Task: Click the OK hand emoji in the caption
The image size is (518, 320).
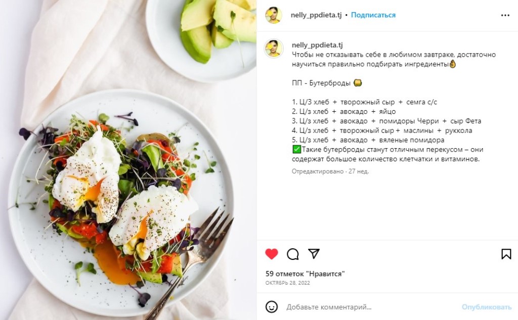Action: point(452,64)
